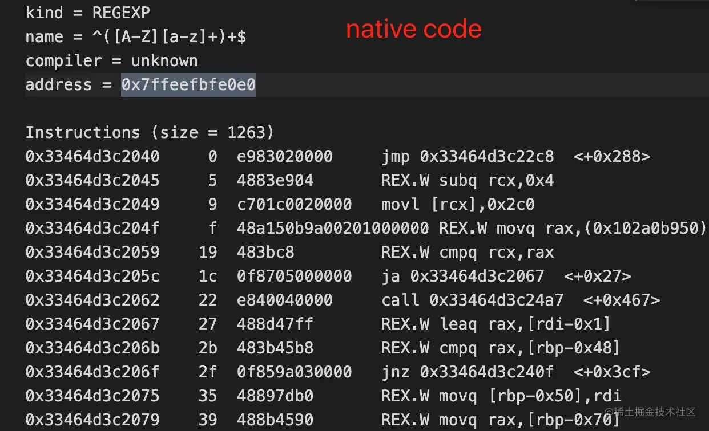Click offset value 35 in the offset column
The width and height of the screenshot is (709, 431).
pyautogui.click(x=208, y=396)
